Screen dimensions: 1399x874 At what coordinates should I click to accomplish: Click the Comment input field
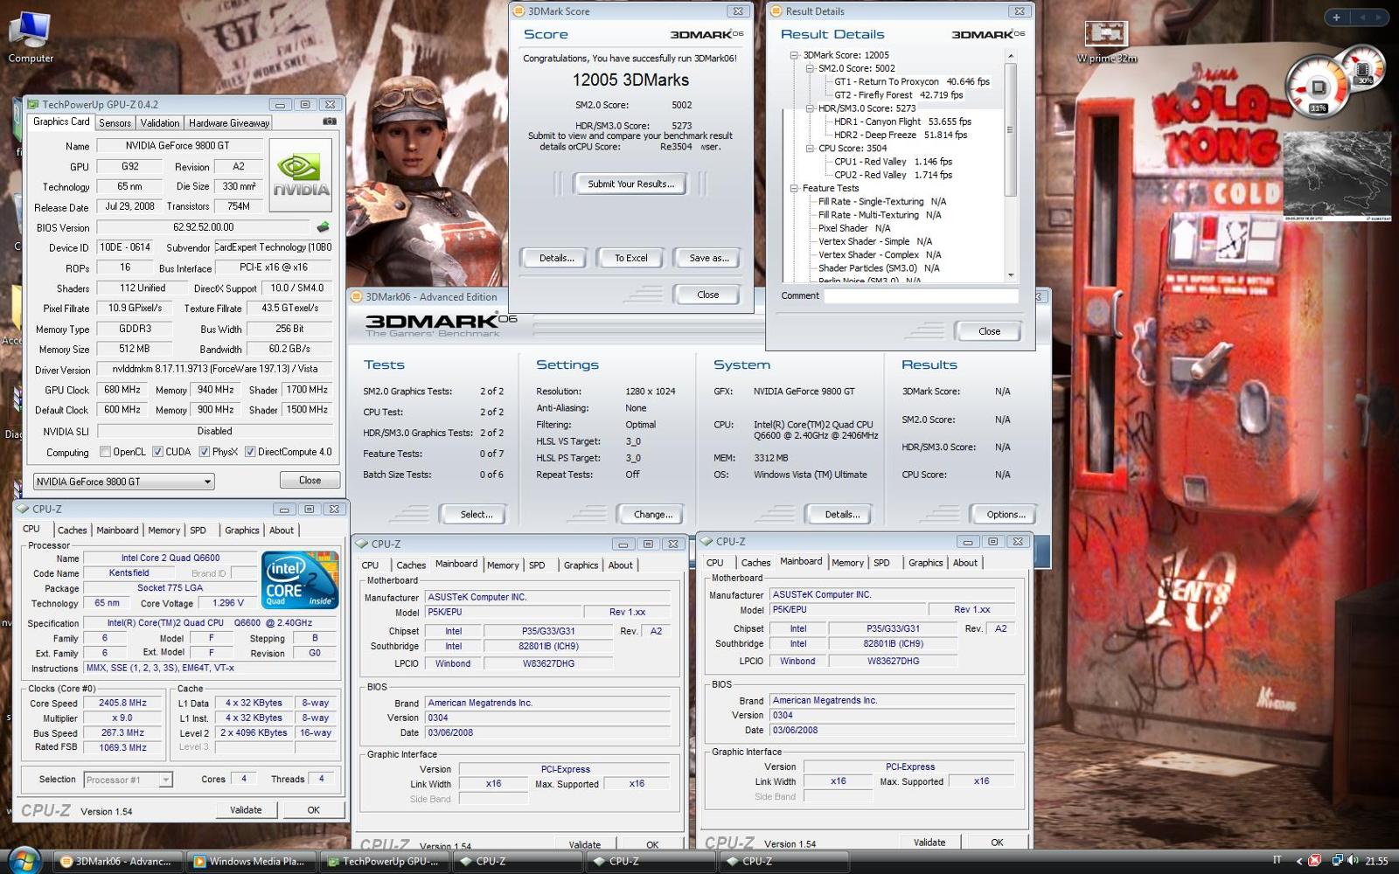922,295
